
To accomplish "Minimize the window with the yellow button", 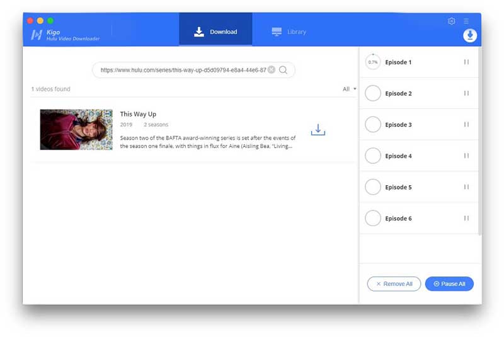I will [40, 21].
